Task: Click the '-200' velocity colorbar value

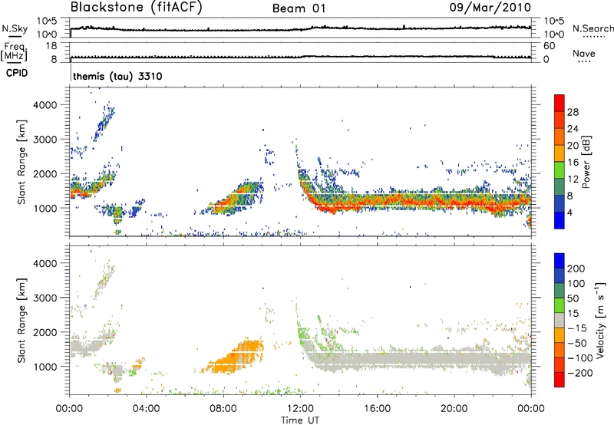Action: click(580, 373)
